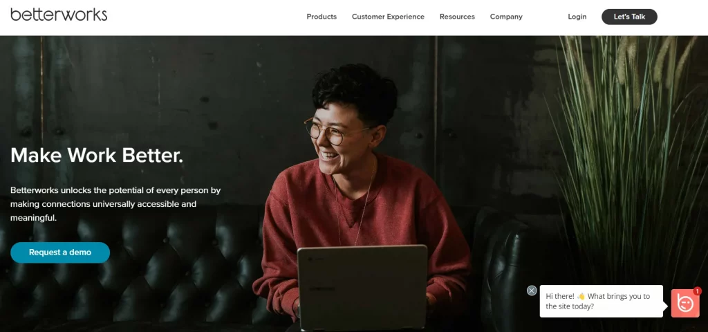Open the Products menu
708x332 pixels.
[x=322, y=17]
